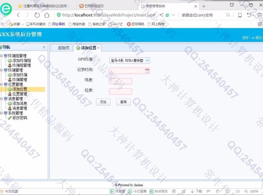Viewport: 263px width, 195px height.
Task: Open 位置管理 child item in tree
Action: [x=18, y=94]
